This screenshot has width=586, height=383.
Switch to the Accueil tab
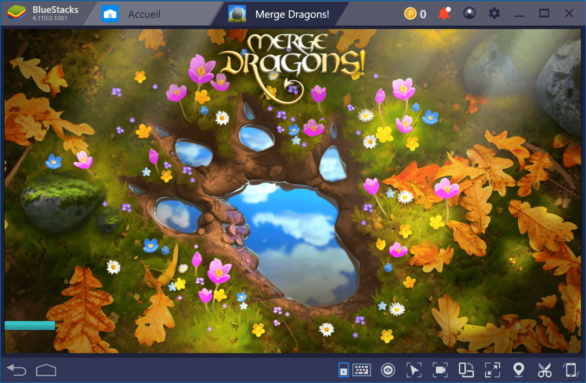click(144, 14)
